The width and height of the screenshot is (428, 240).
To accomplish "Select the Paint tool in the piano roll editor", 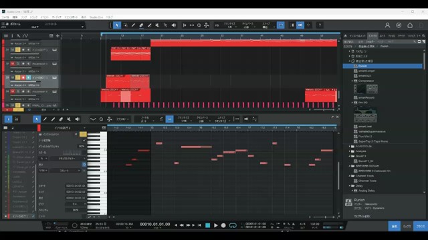I will pos(53,119).
